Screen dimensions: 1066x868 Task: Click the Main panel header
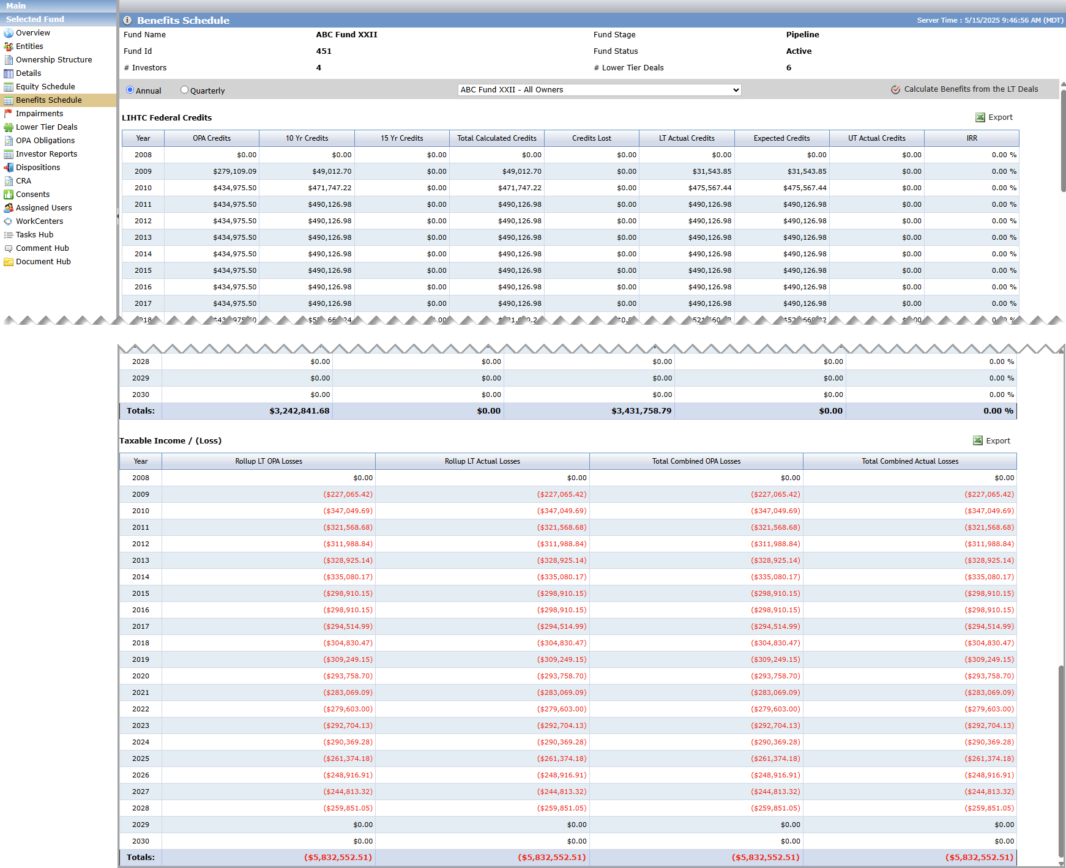[x=58, y=6]
